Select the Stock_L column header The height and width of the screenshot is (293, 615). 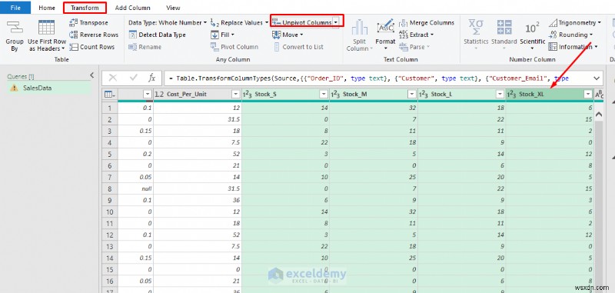462,94
